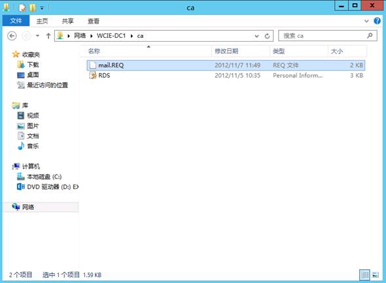Expand the breadcrumb arrow after WCIE-DC1

[x=132, y=36]
